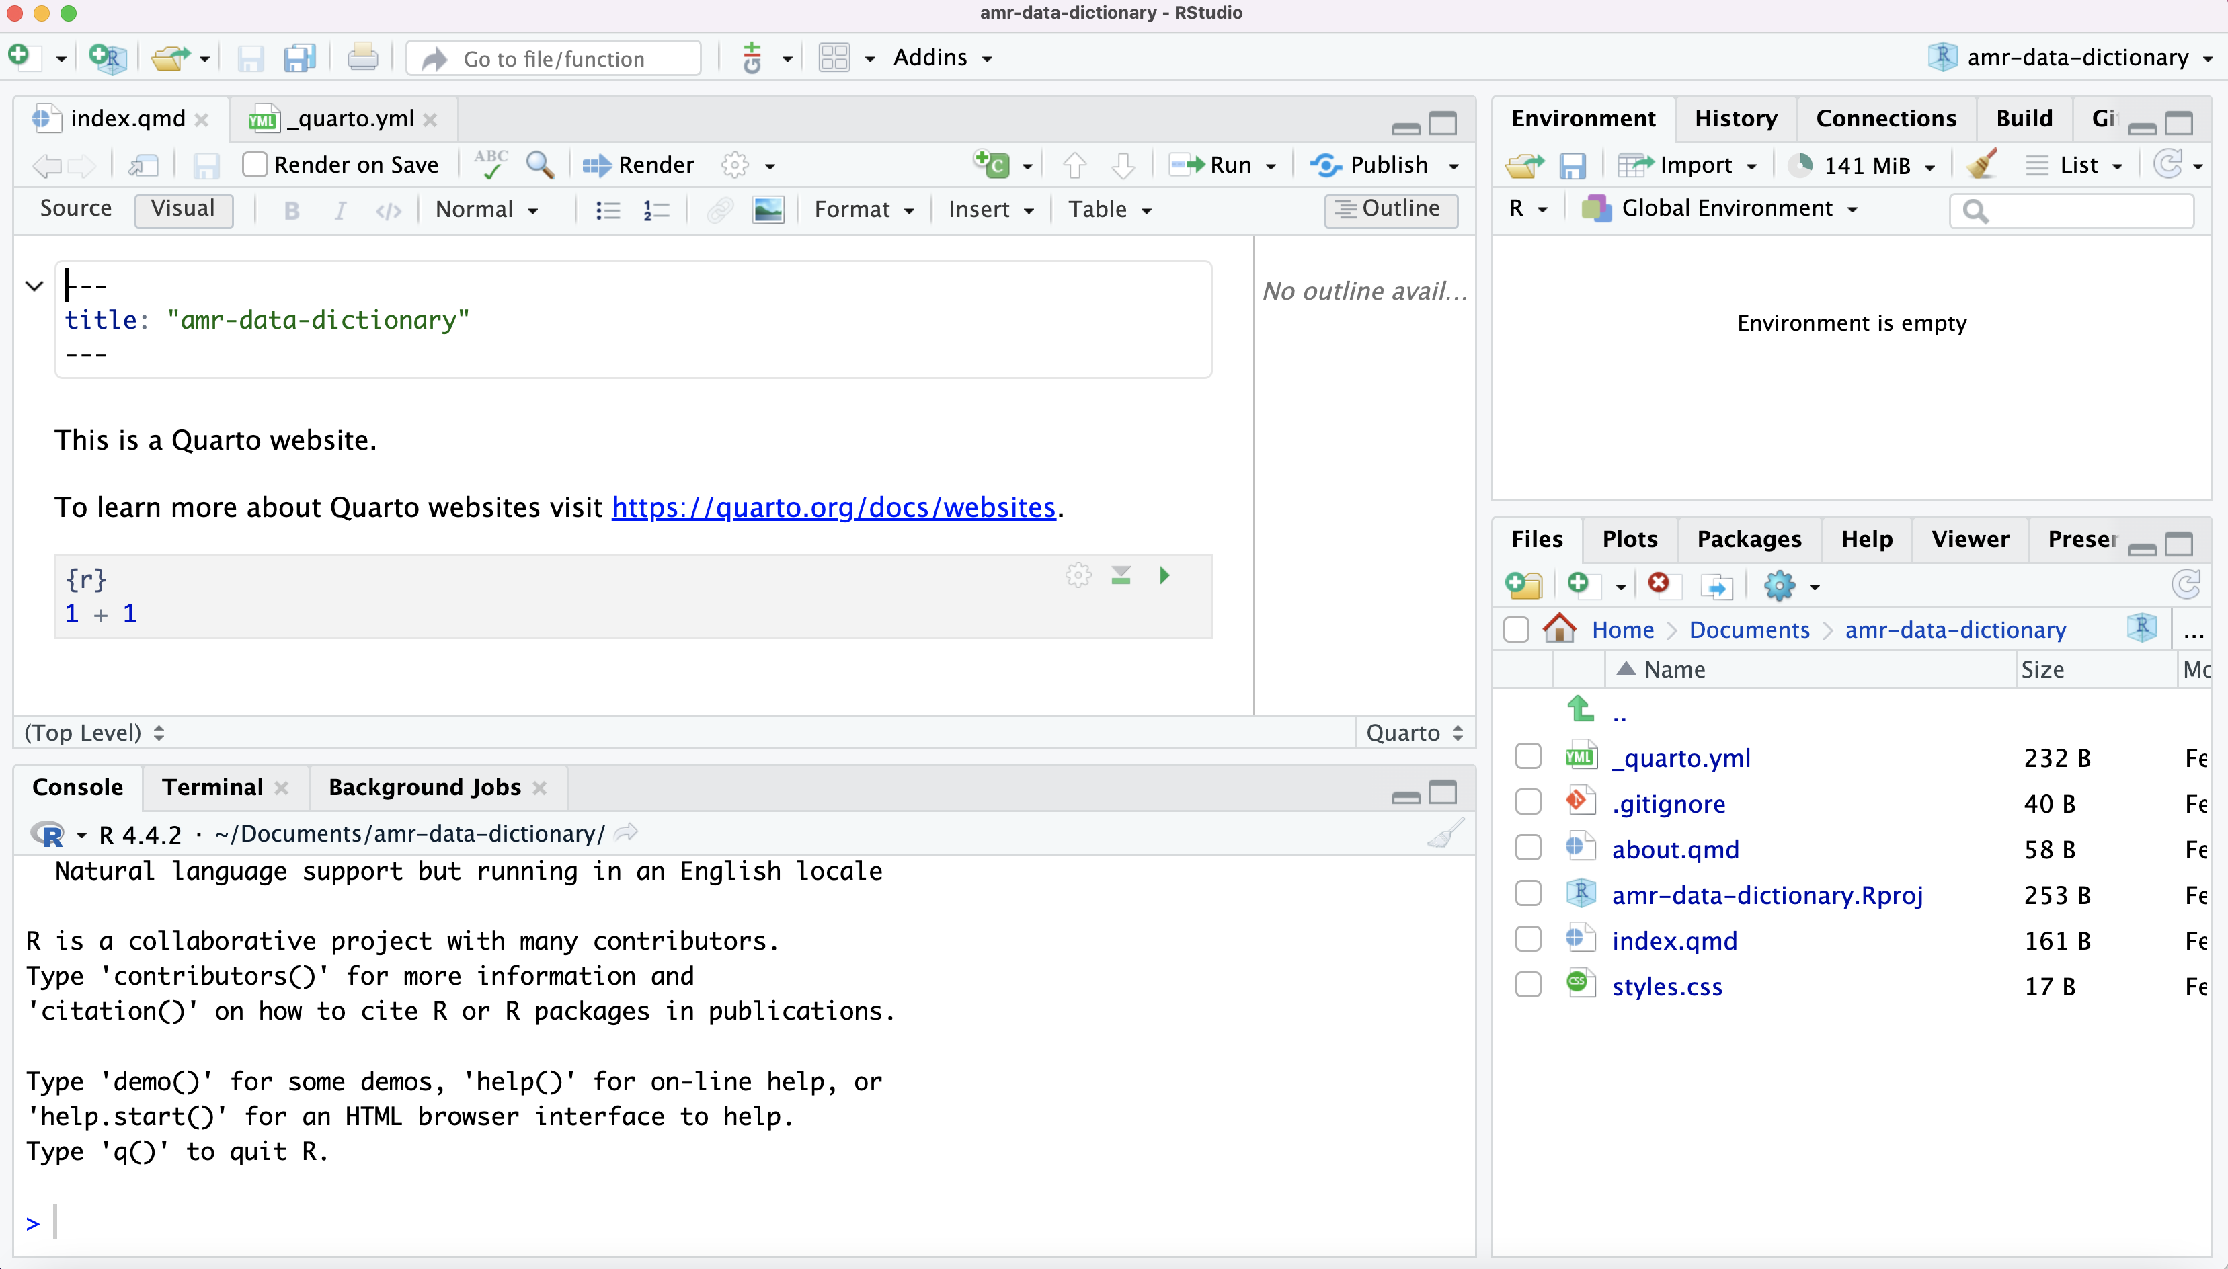Screen dimensions: 2228x1269
Task: Insert a numbered list
Action: (x=656, y=210)
